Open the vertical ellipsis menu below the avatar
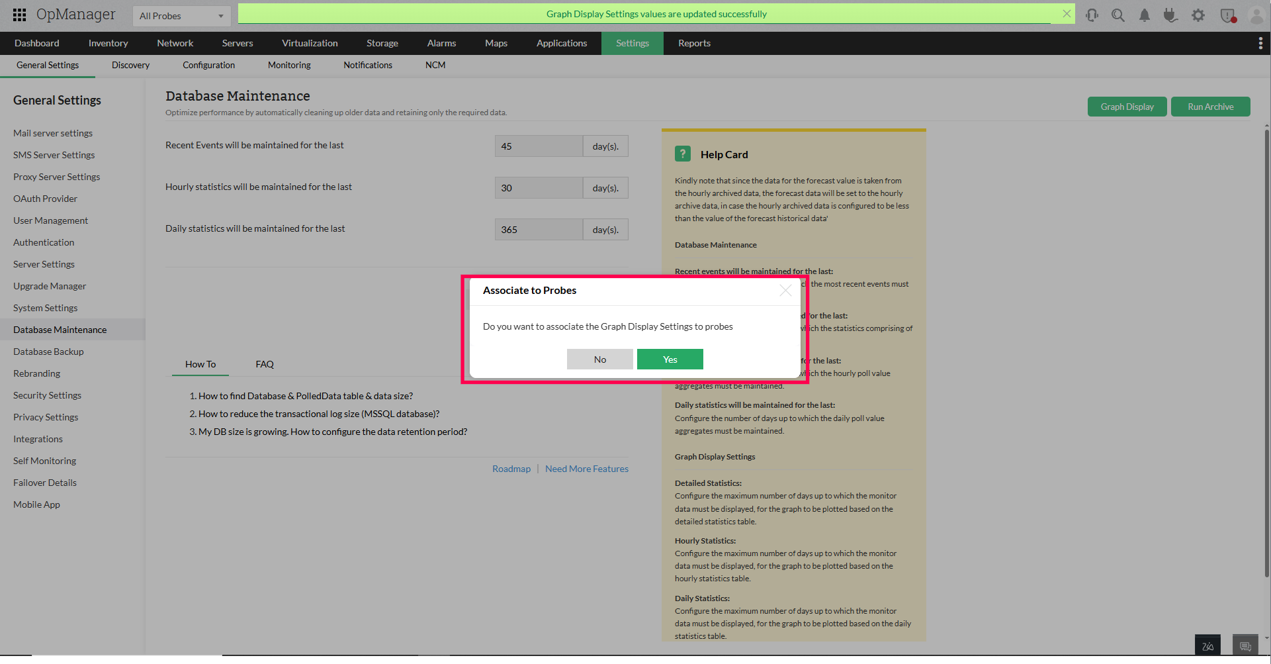This screenshot has width=1271, height=664. coord(1261,43)
